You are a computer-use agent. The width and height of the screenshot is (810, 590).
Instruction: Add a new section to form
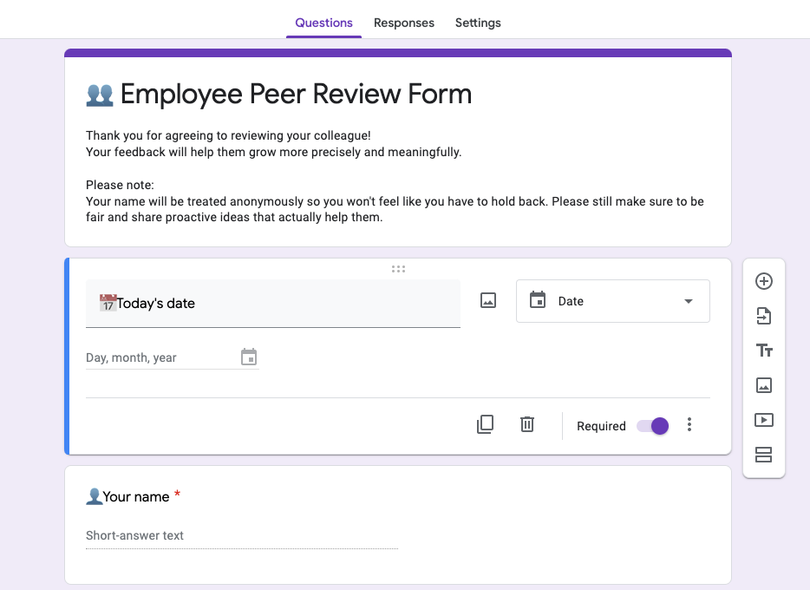point(763,455)
